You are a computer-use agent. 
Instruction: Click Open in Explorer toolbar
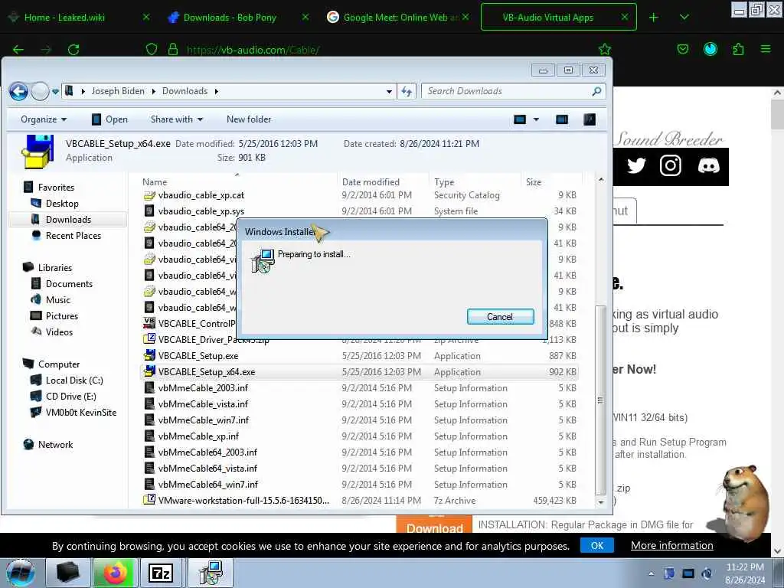click(x=110, y=119)
